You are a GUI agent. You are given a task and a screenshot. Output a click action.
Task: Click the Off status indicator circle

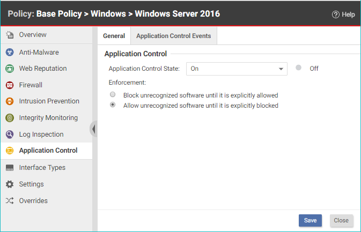(x=299, y=68)
